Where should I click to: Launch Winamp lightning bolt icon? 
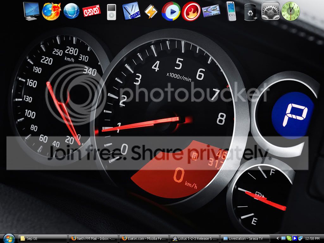(x=151, y=12)
